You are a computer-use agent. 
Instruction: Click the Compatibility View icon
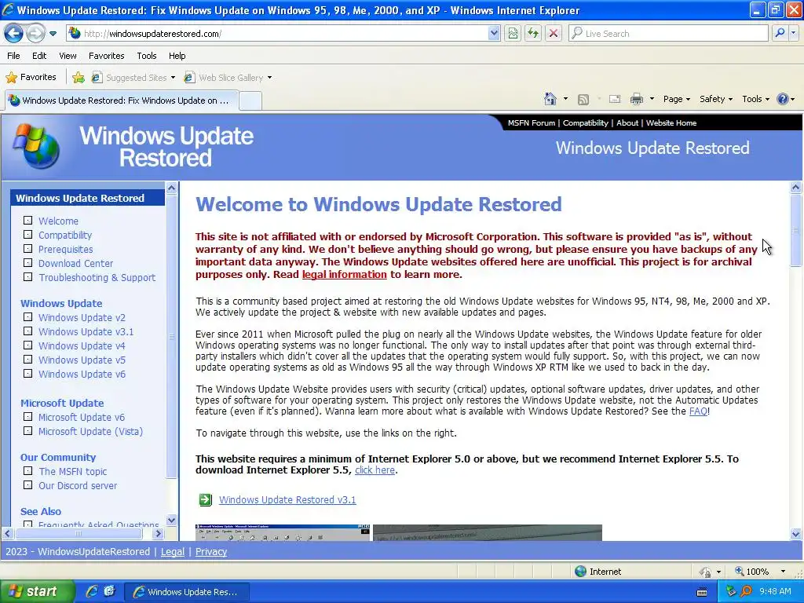513,34
